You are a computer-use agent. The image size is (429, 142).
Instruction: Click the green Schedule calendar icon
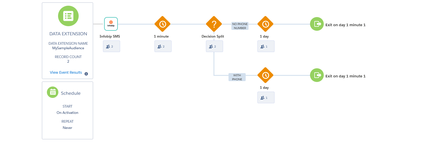[x=53, y=92]
